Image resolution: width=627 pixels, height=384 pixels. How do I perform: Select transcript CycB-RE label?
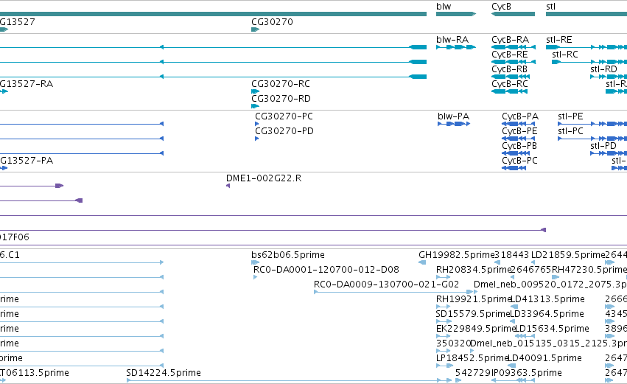pyautogui.click(x=509, y=55)
